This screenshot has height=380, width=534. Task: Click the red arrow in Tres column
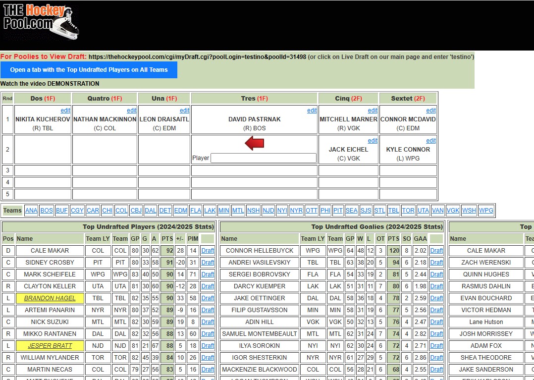click(254, 144)
